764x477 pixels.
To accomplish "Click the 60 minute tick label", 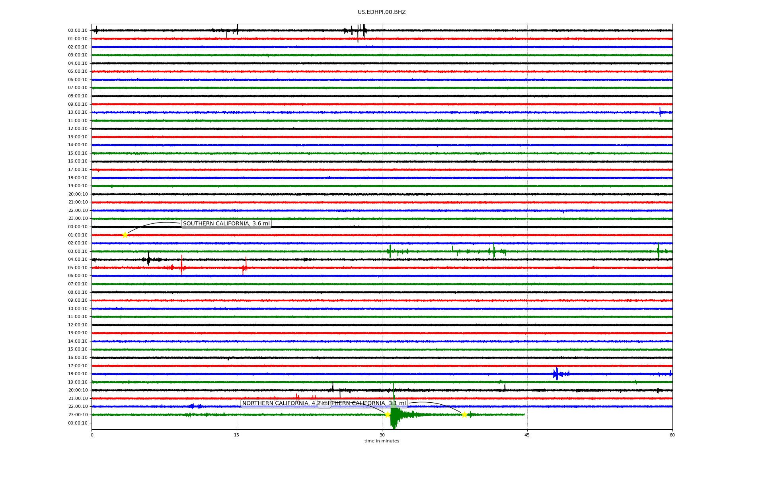I will click(x=672, y=435).
